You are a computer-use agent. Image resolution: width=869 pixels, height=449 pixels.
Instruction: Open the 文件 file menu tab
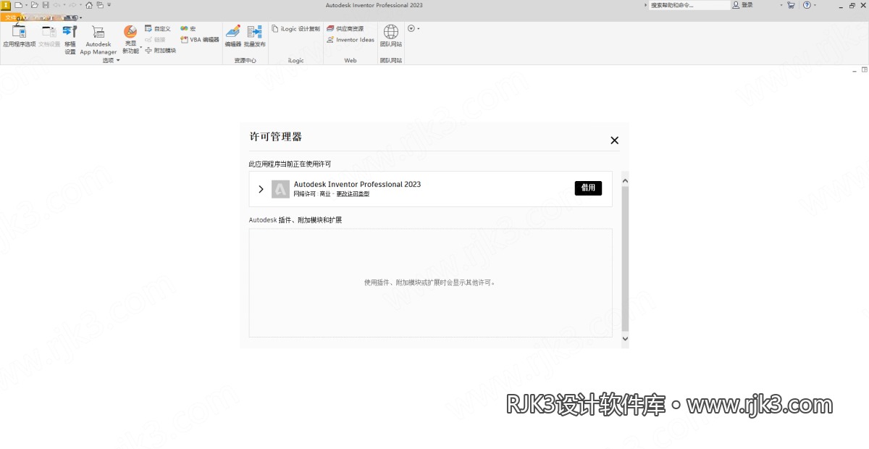[x=10, y=17]
